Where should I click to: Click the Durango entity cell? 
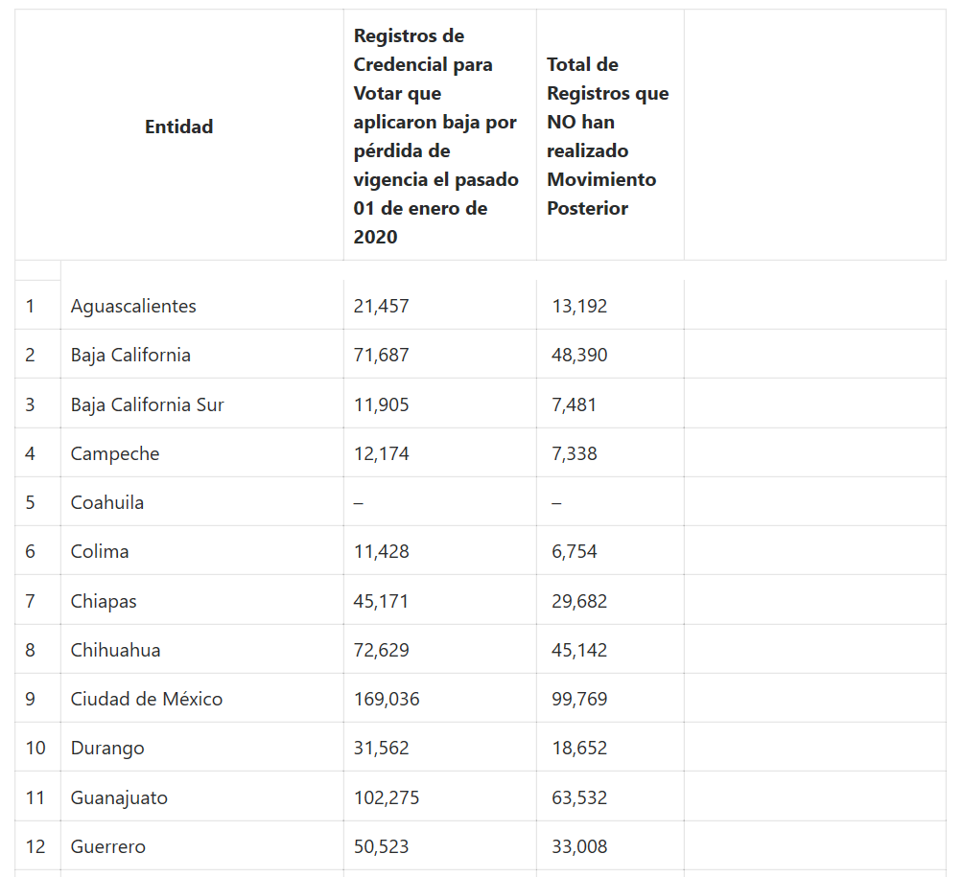[x=107, y=748]
